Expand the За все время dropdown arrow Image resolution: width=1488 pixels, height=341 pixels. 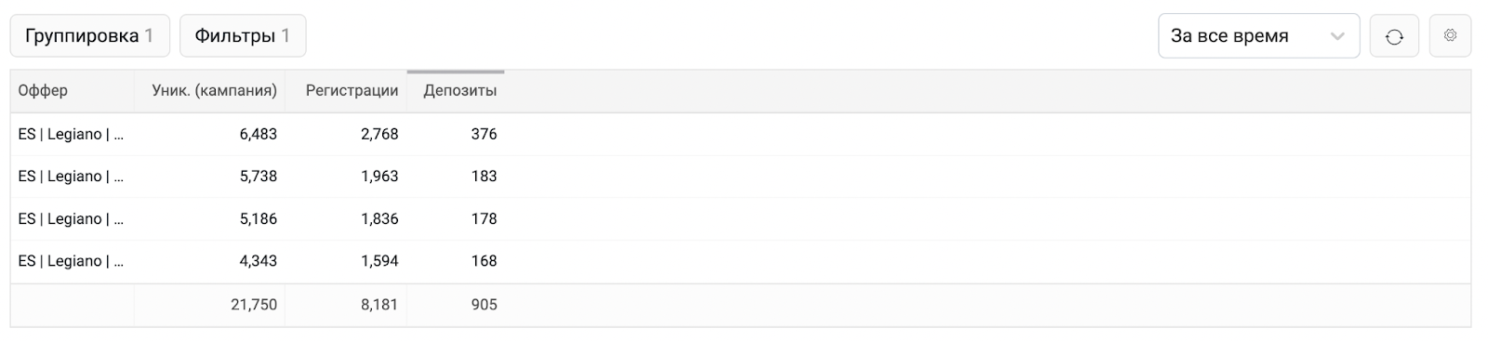point(1337,36)
